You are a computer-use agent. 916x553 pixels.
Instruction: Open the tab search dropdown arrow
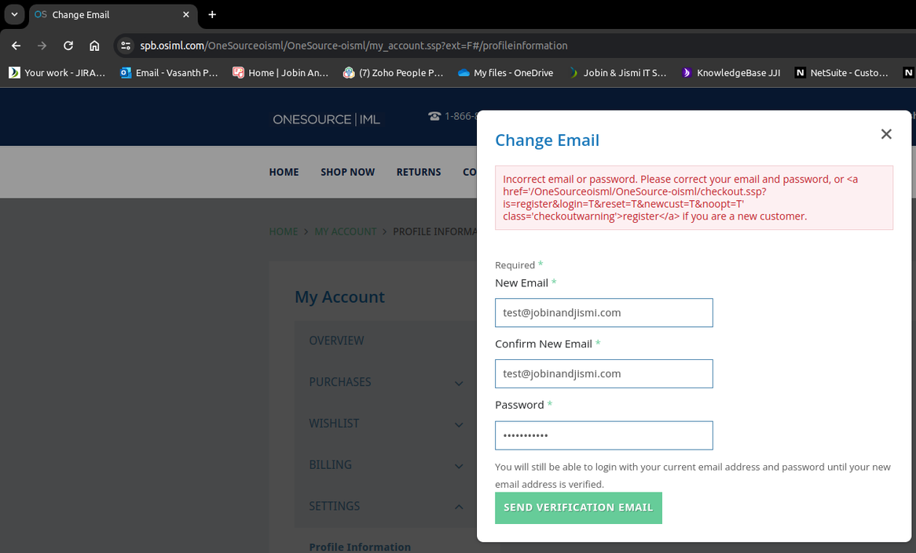[14, 14]
